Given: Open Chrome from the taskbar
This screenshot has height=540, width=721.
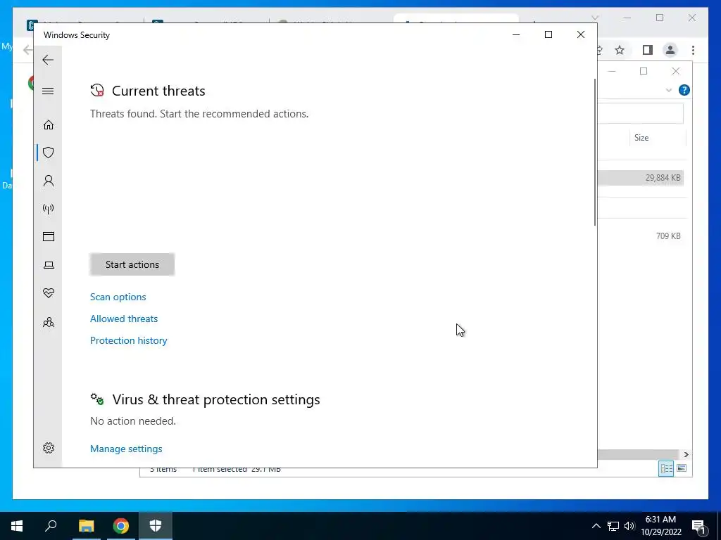Looking at the screenshot, I should pos(121,526).
